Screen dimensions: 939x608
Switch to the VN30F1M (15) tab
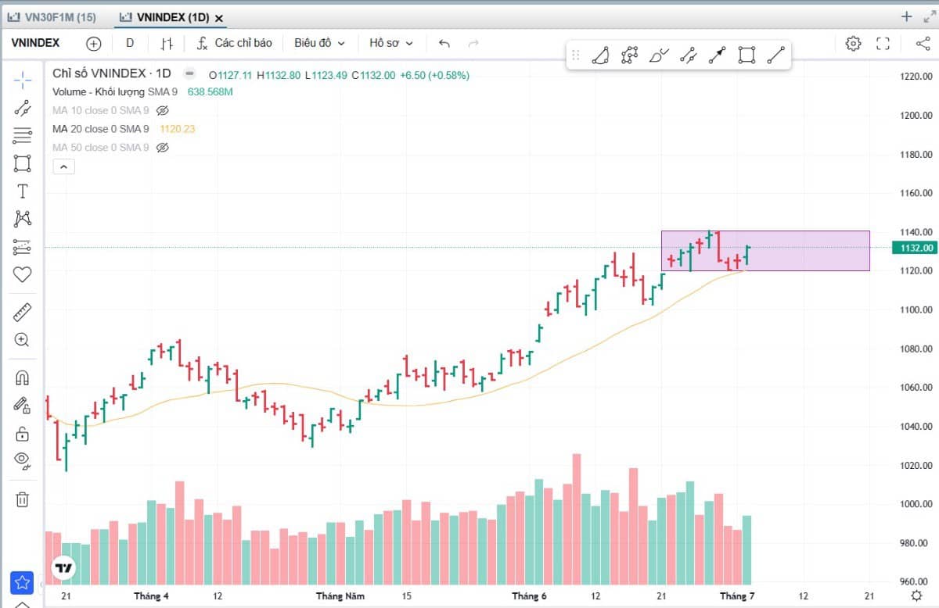(52, 17)
